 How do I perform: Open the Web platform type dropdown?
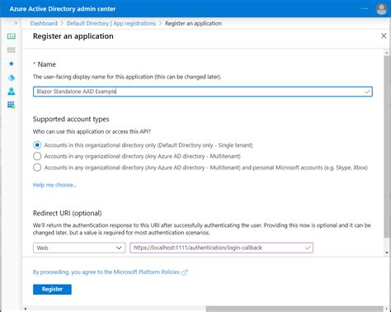click(x=79, y=248)
